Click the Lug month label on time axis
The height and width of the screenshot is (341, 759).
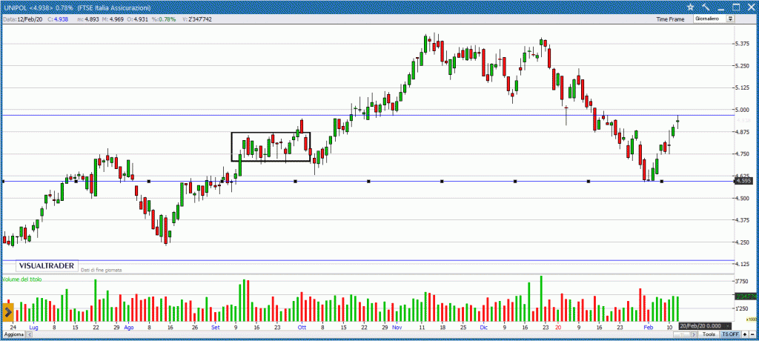click(33, 328)
